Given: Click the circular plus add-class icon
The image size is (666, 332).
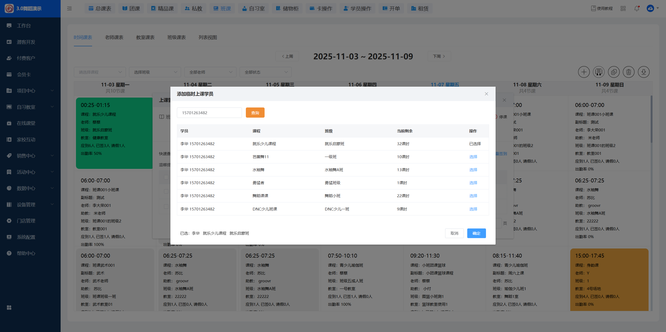Looking at the screenshot, I should click(x=584, y=72).
